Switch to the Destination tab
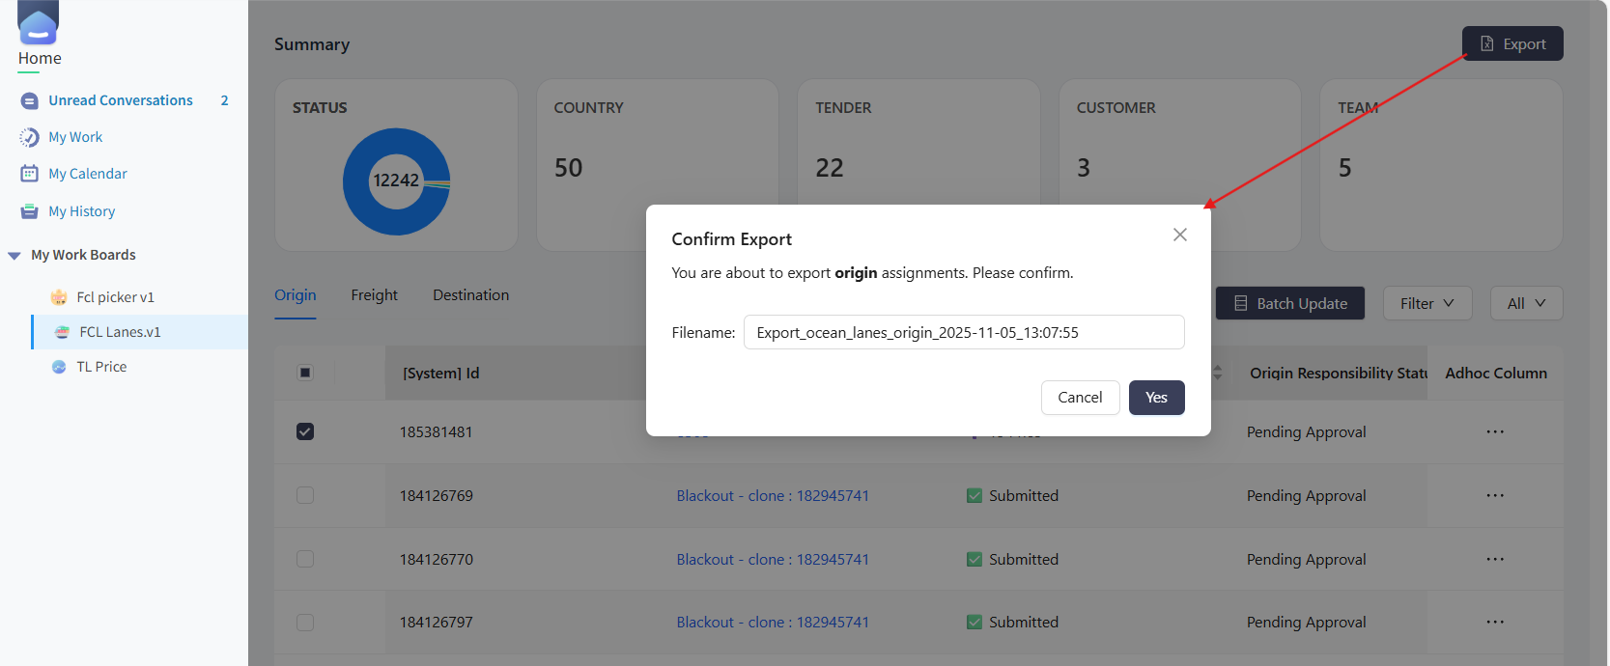The height and width of the screenshot is (666, 1610). pyautogui.click(x=470, y=295)
